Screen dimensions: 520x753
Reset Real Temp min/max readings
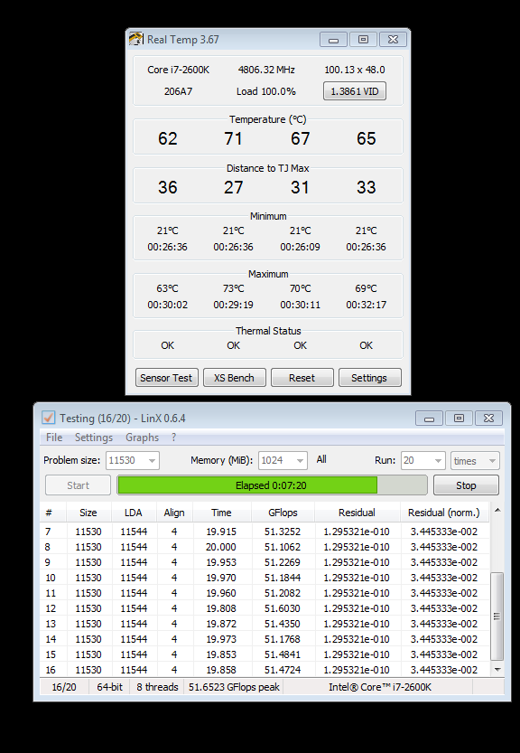click(x=302, y=378)
